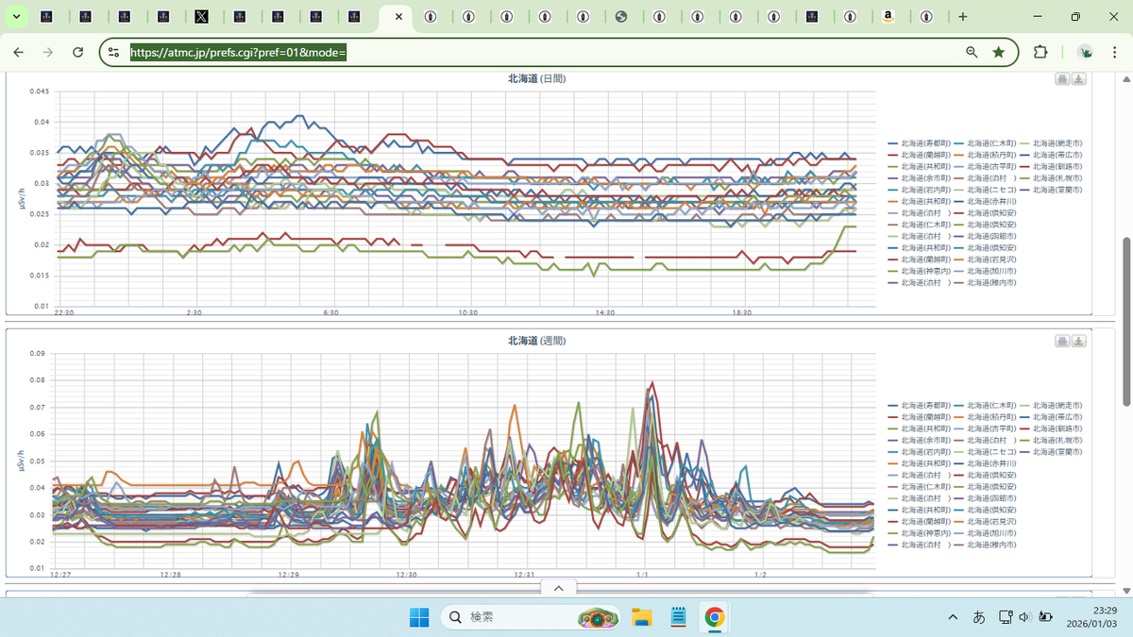Toggle 稚内市 series in daily chart legend
The height and width of the screenshot is (637, 1133).
click(x=985, y=282)
